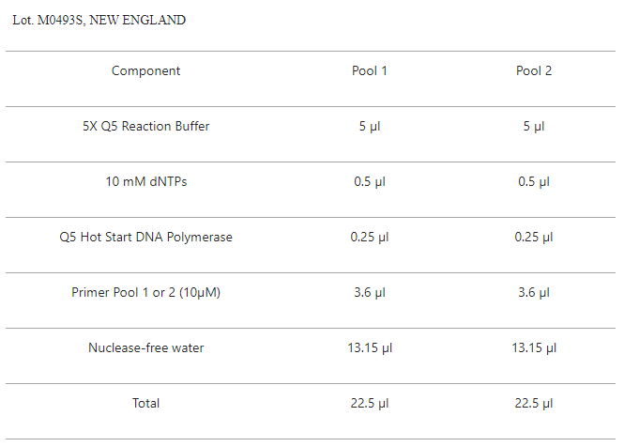The width and height of the screenshot is (624, 447).
Task: Click the 5X Q5 Reaction Buffer cell
Action: coord(145,126)
